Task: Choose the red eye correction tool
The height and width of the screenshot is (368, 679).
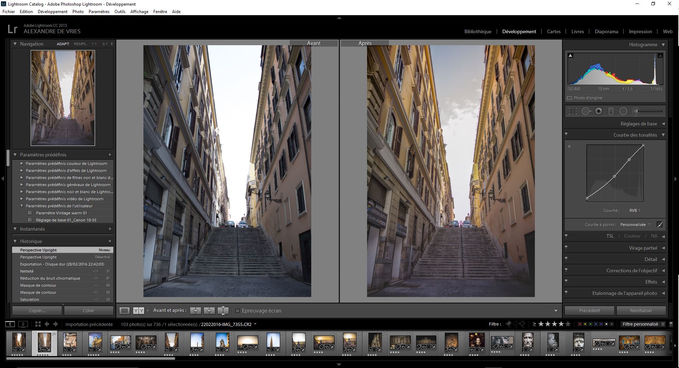Action: 598,111
